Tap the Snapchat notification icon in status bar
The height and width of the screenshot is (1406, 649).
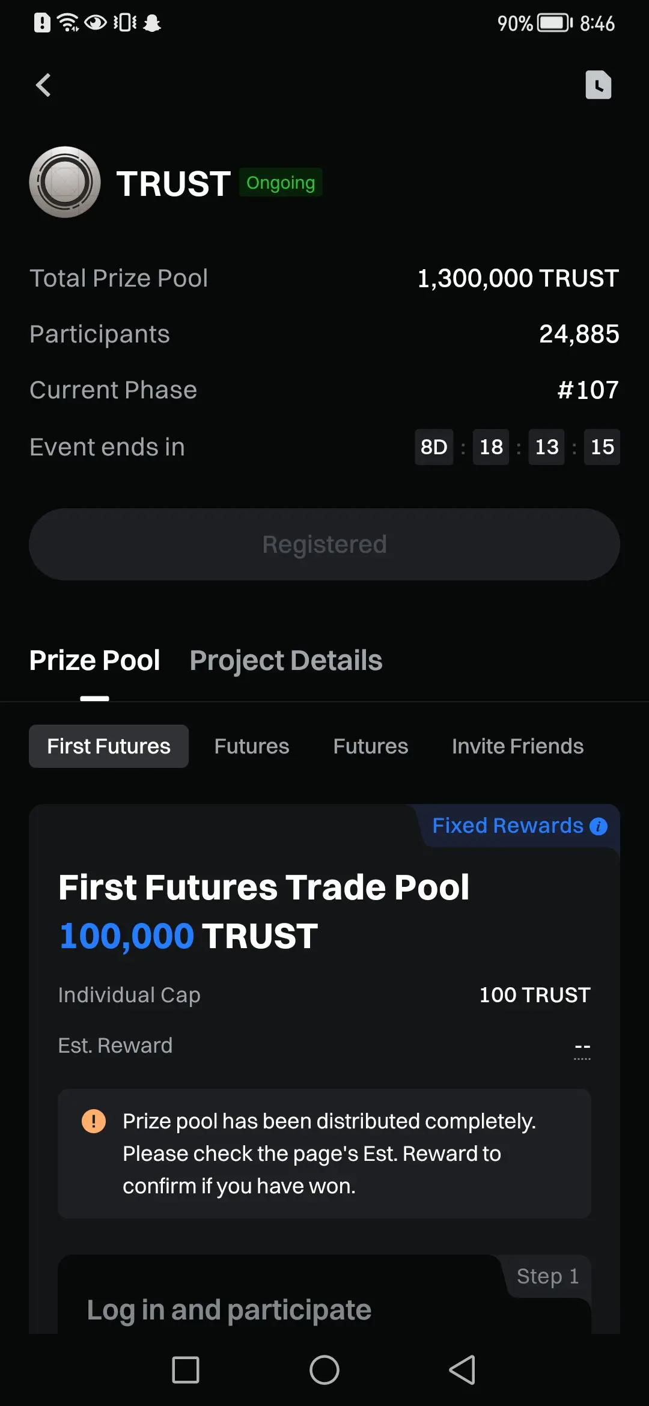[x=152, y=23]
